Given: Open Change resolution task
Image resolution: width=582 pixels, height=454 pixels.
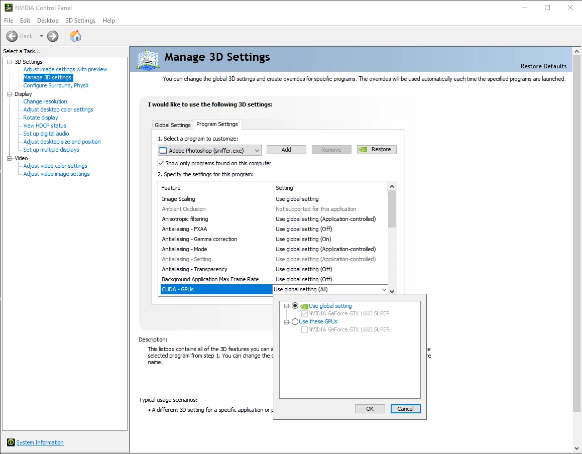Looking at the screenshot, I should click(x=45, y=101).
